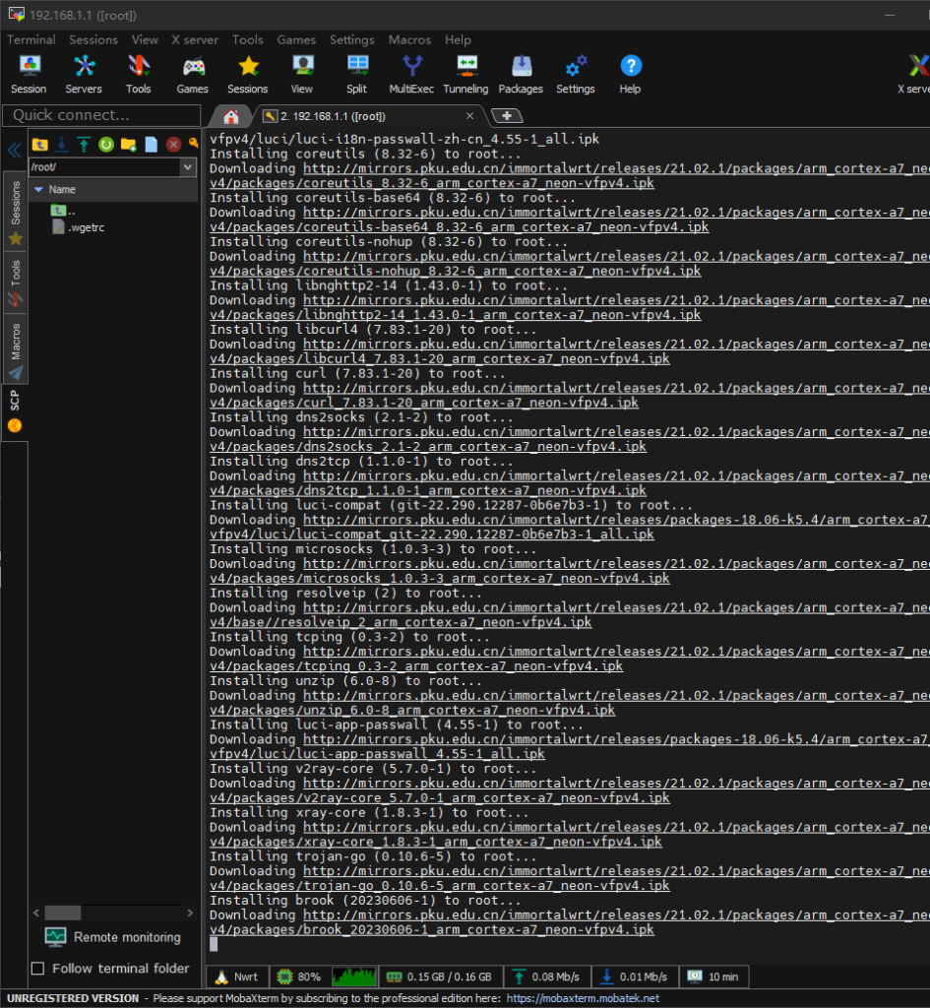
Task: Open the Tunneling tool
Action: point(465,74)
